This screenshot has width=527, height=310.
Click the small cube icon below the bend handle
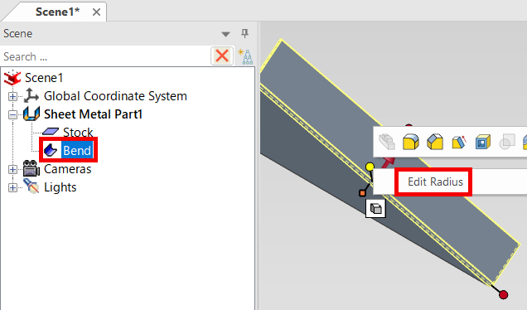click(375, 209)
